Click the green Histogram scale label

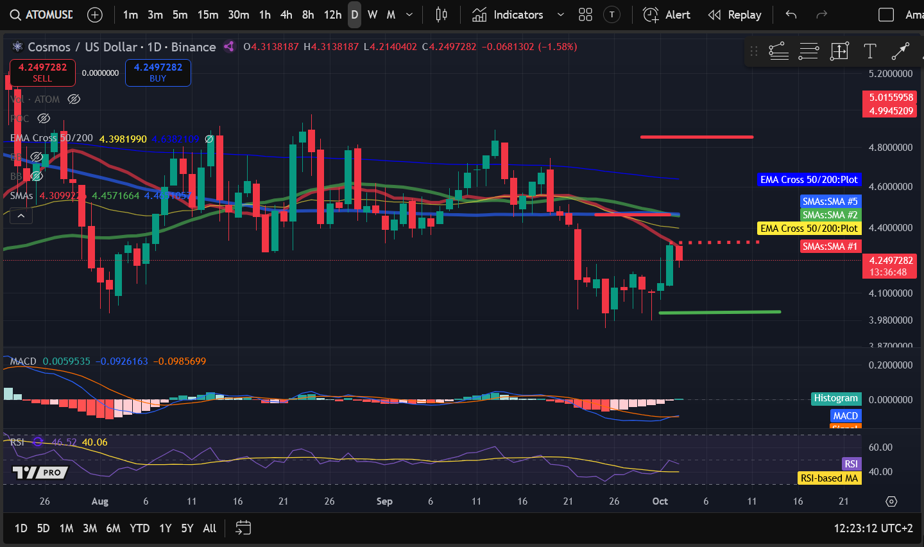click(836, 398)
